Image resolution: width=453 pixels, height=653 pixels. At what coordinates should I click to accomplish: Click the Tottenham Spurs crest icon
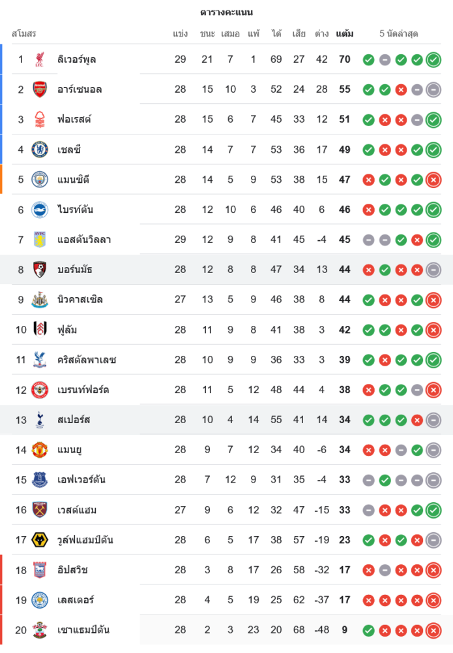click(40, 420)
